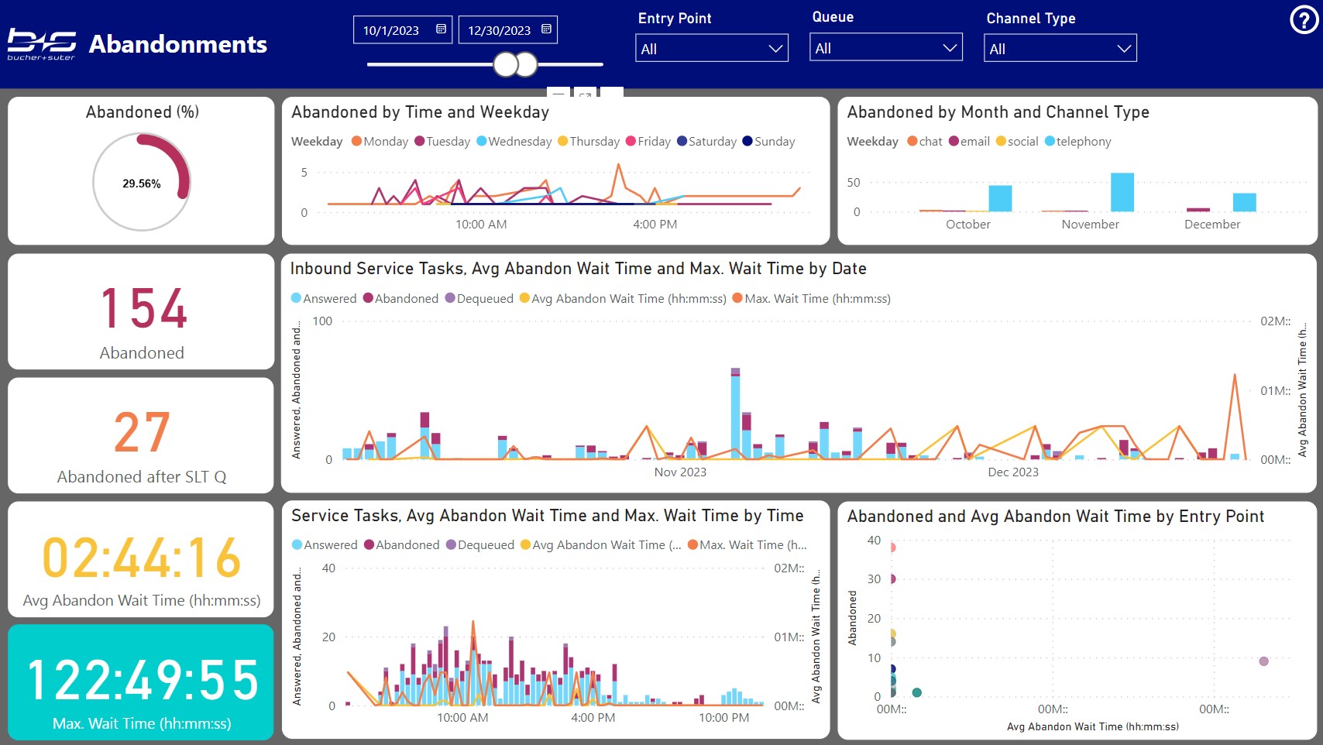The image size is (1323, 745).
Task: Click the December telephony bar
Action: click(1245, 202)
